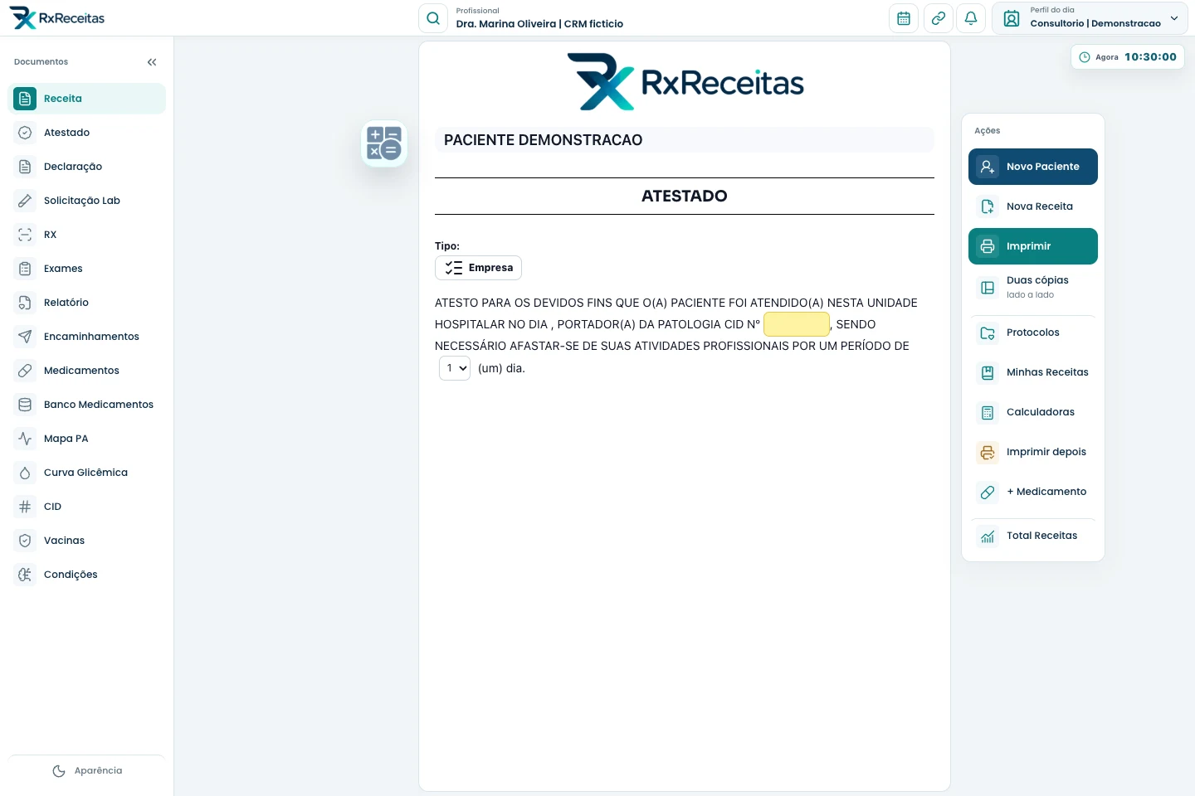Open the calendar icon in top bar

click(904, 18)
